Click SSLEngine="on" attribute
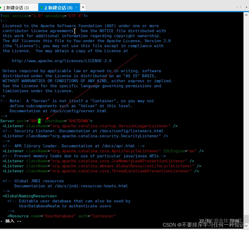Screen dimensions: 249x230 click(180, 151)
